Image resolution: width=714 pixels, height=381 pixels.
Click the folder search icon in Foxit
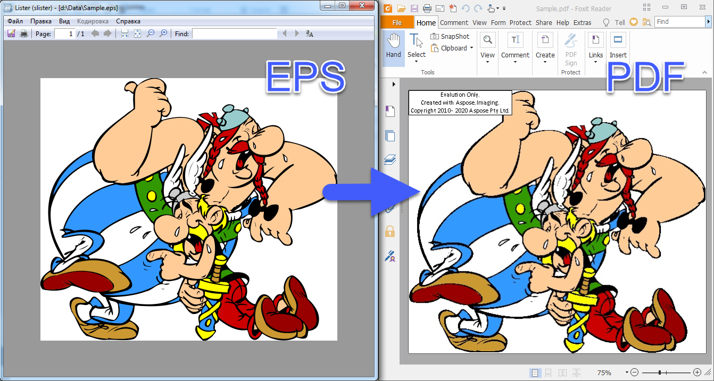(646, 22)
